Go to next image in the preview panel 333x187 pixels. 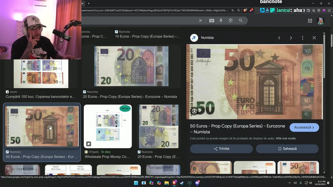pyautogui.click(x=291, y=38)
